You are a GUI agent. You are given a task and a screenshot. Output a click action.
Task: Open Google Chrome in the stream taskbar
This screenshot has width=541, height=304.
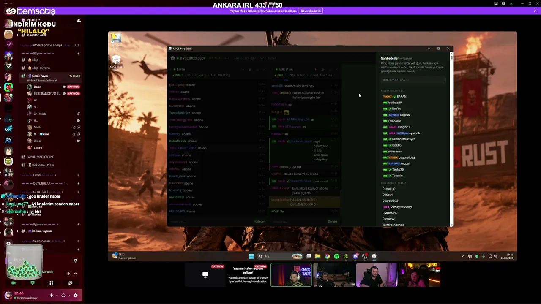327,256
